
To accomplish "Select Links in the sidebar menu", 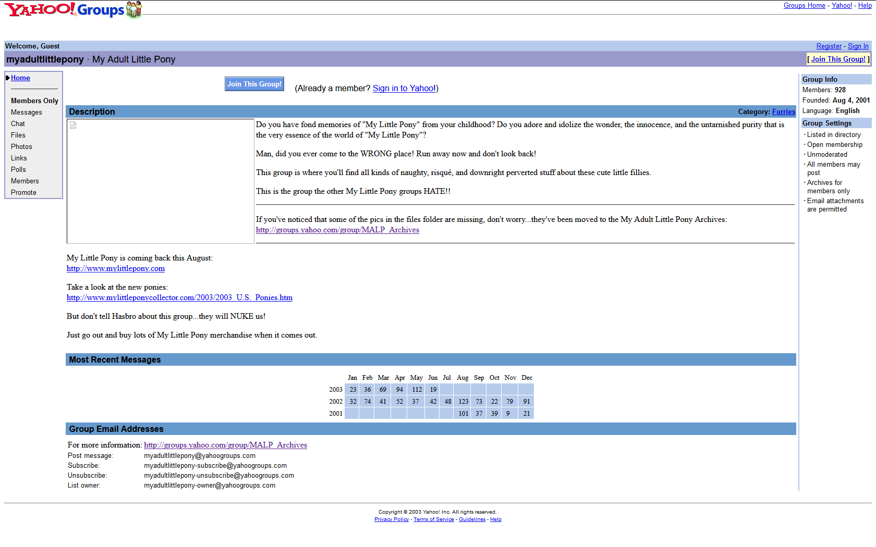I will 19,158.
